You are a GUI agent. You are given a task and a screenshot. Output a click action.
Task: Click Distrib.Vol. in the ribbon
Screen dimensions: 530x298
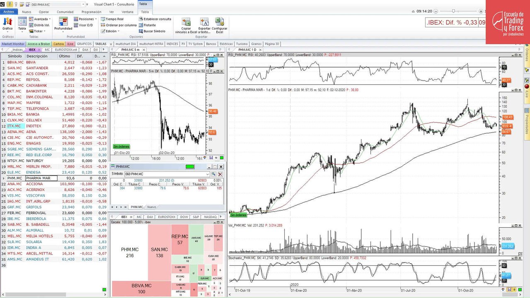pos(39,25)
